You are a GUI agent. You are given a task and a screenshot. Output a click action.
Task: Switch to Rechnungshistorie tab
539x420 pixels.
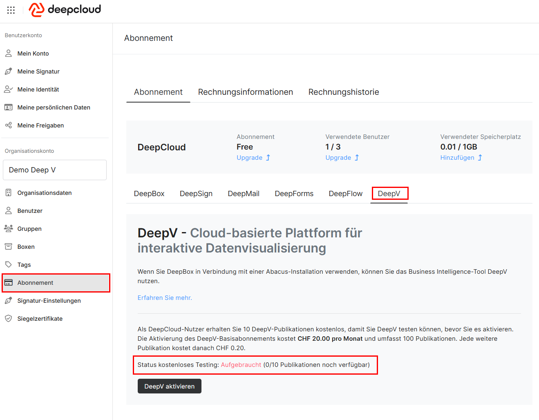point(344,92)
